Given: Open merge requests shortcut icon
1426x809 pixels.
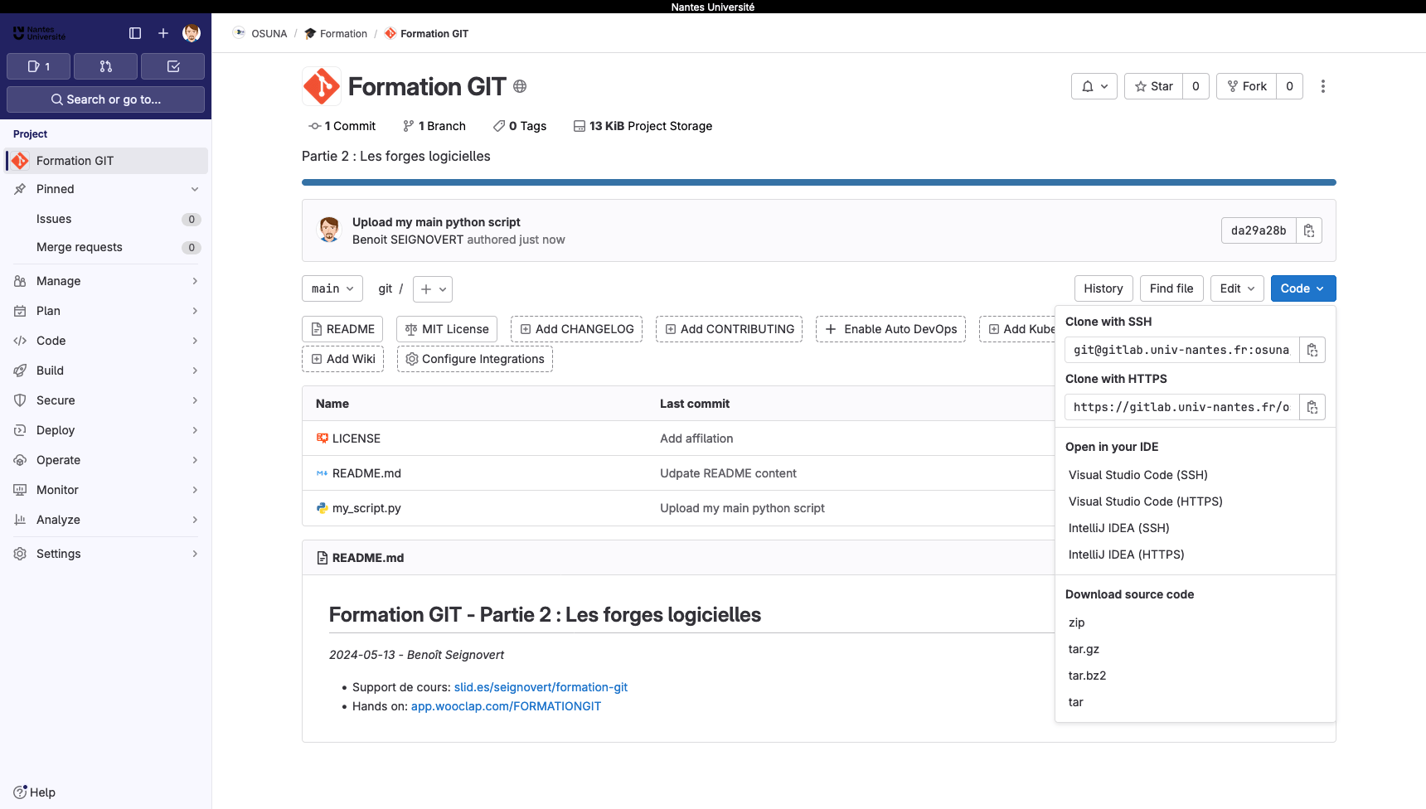Looking at the screenshot, I should point(106,66).
